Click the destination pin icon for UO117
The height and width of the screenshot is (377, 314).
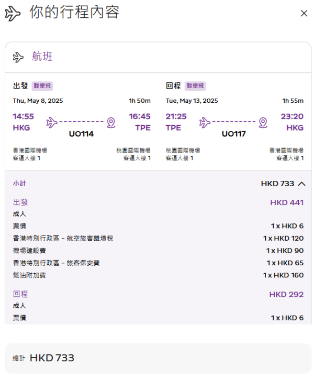263,123
